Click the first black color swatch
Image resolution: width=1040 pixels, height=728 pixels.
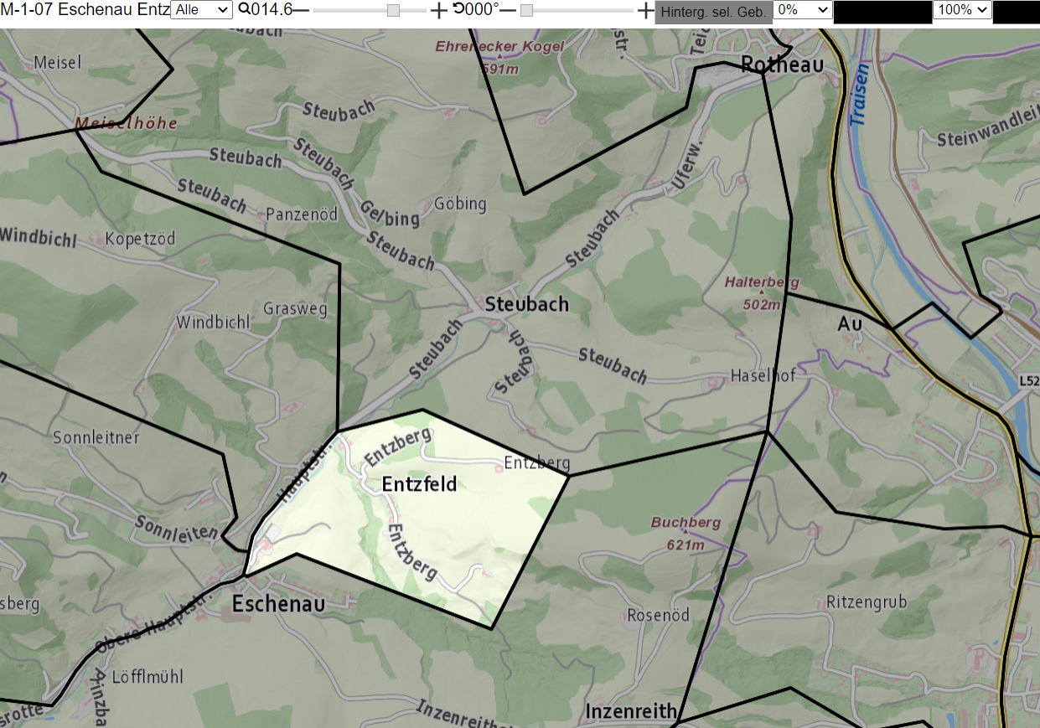tap(882, 12)
